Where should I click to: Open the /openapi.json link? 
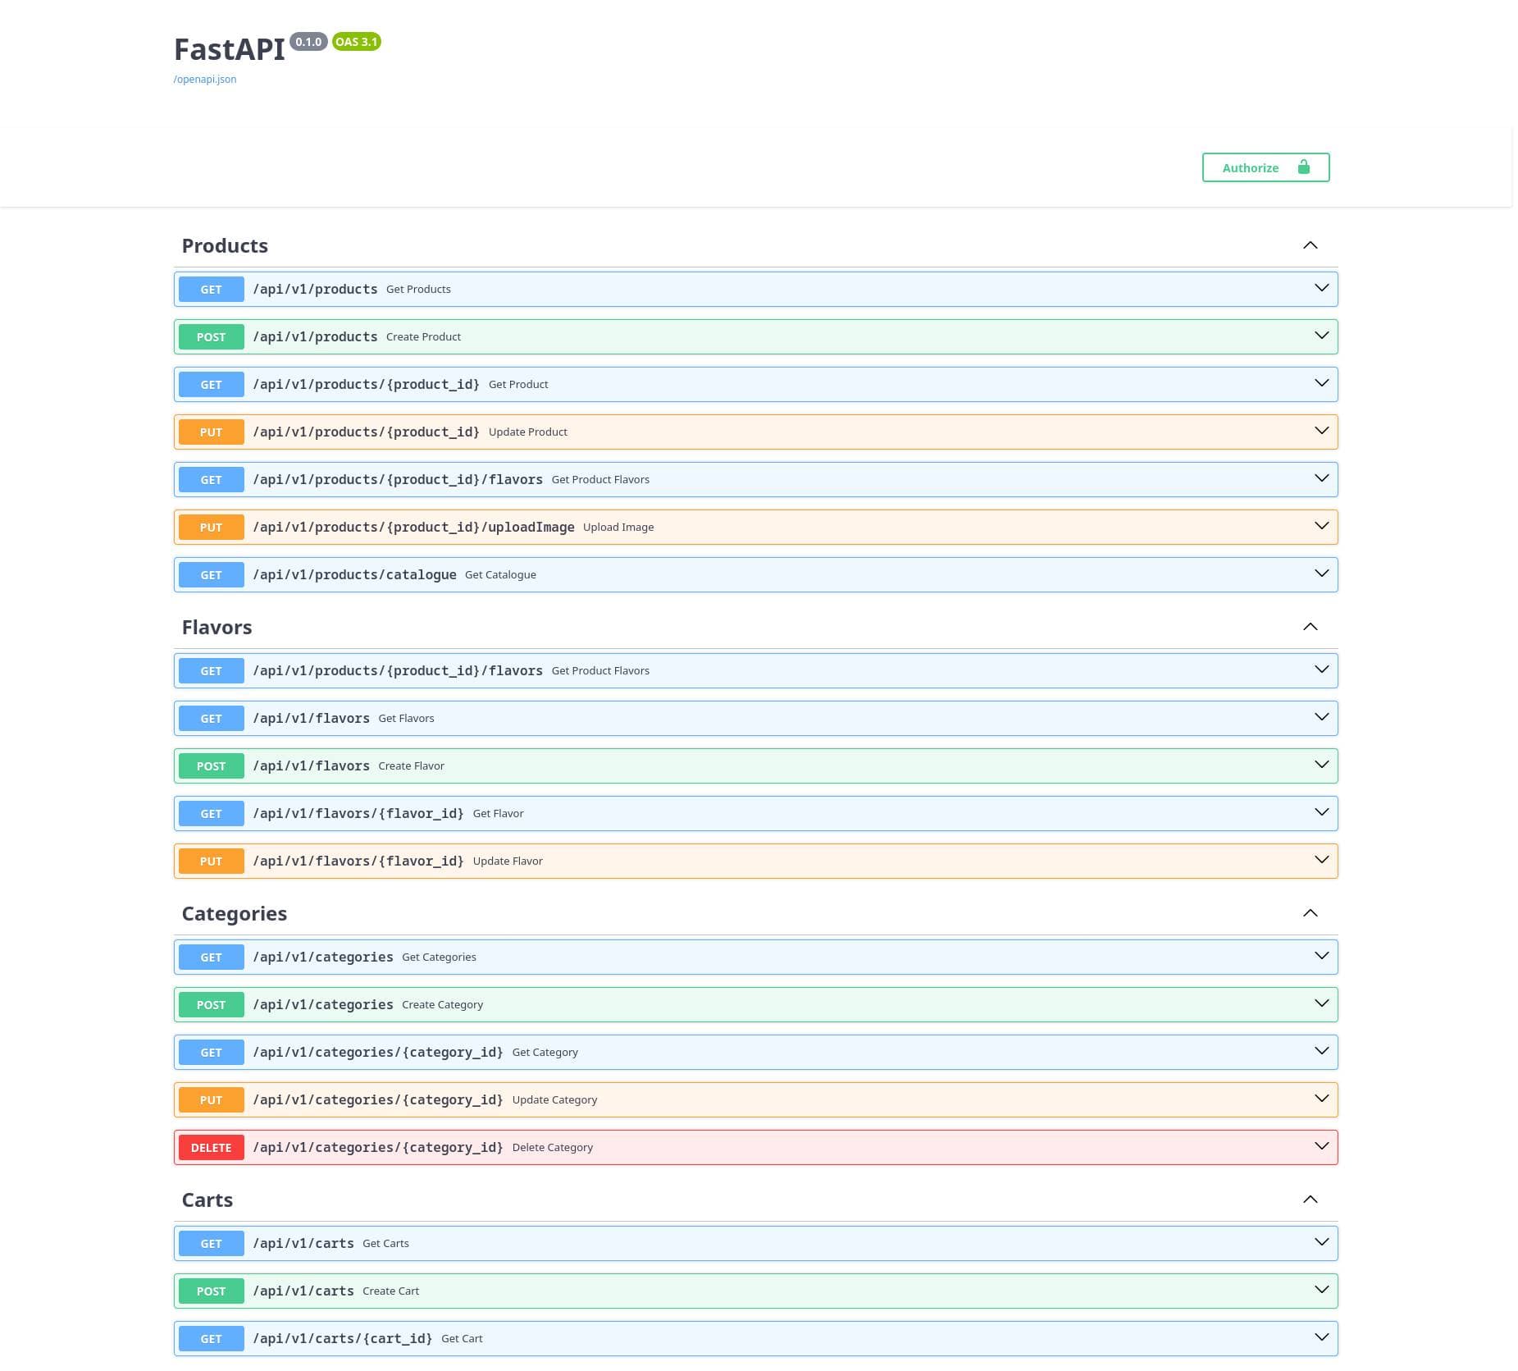point(205,80)
